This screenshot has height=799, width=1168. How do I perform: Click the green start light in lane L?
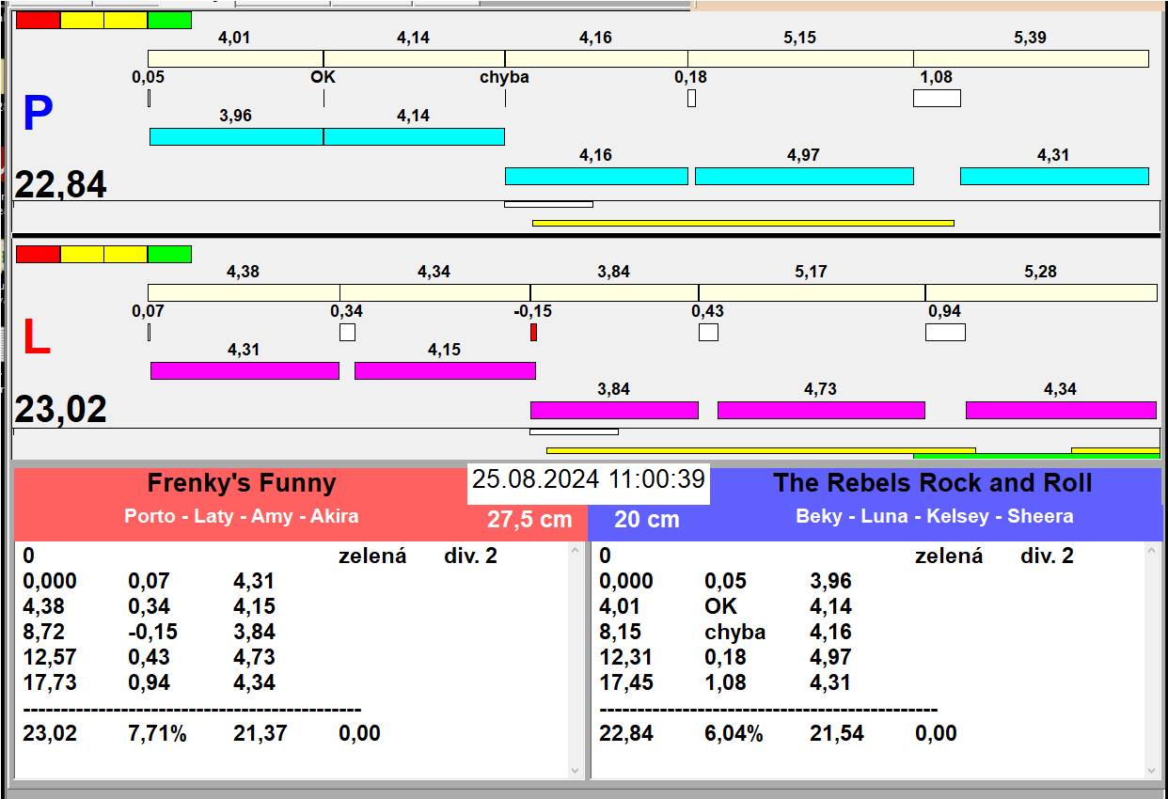[x=169, y=254]
